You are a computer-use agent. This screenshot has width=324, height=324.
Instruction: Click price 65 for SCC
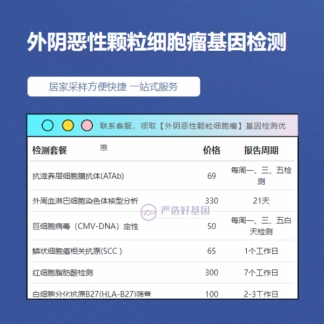[x=212, y=251]
